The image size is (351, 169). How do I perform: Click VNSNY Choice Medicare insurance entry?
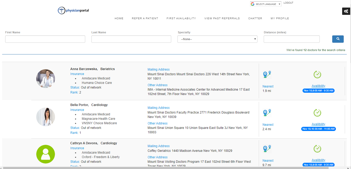(x=99, y=123)
